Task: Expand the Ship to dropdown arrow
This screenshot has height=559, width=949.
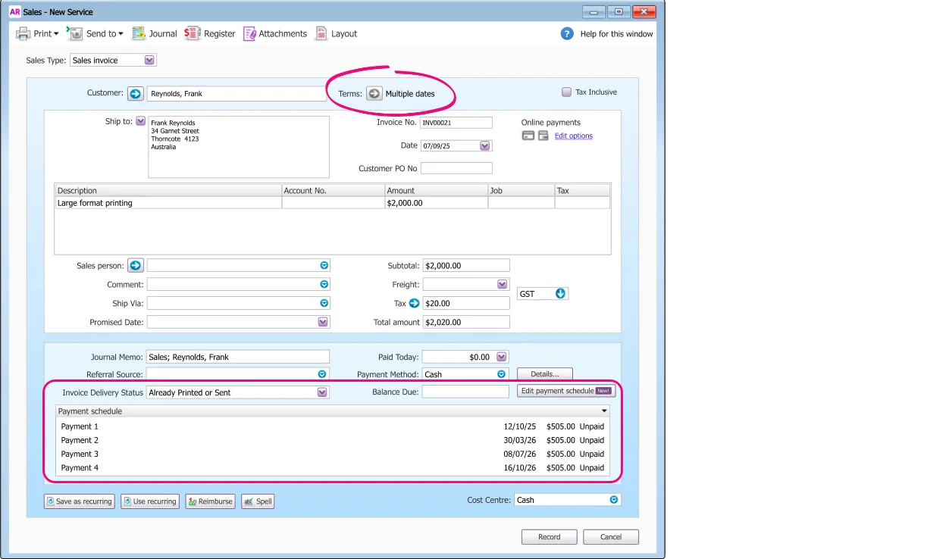Action: pos(140,121)
